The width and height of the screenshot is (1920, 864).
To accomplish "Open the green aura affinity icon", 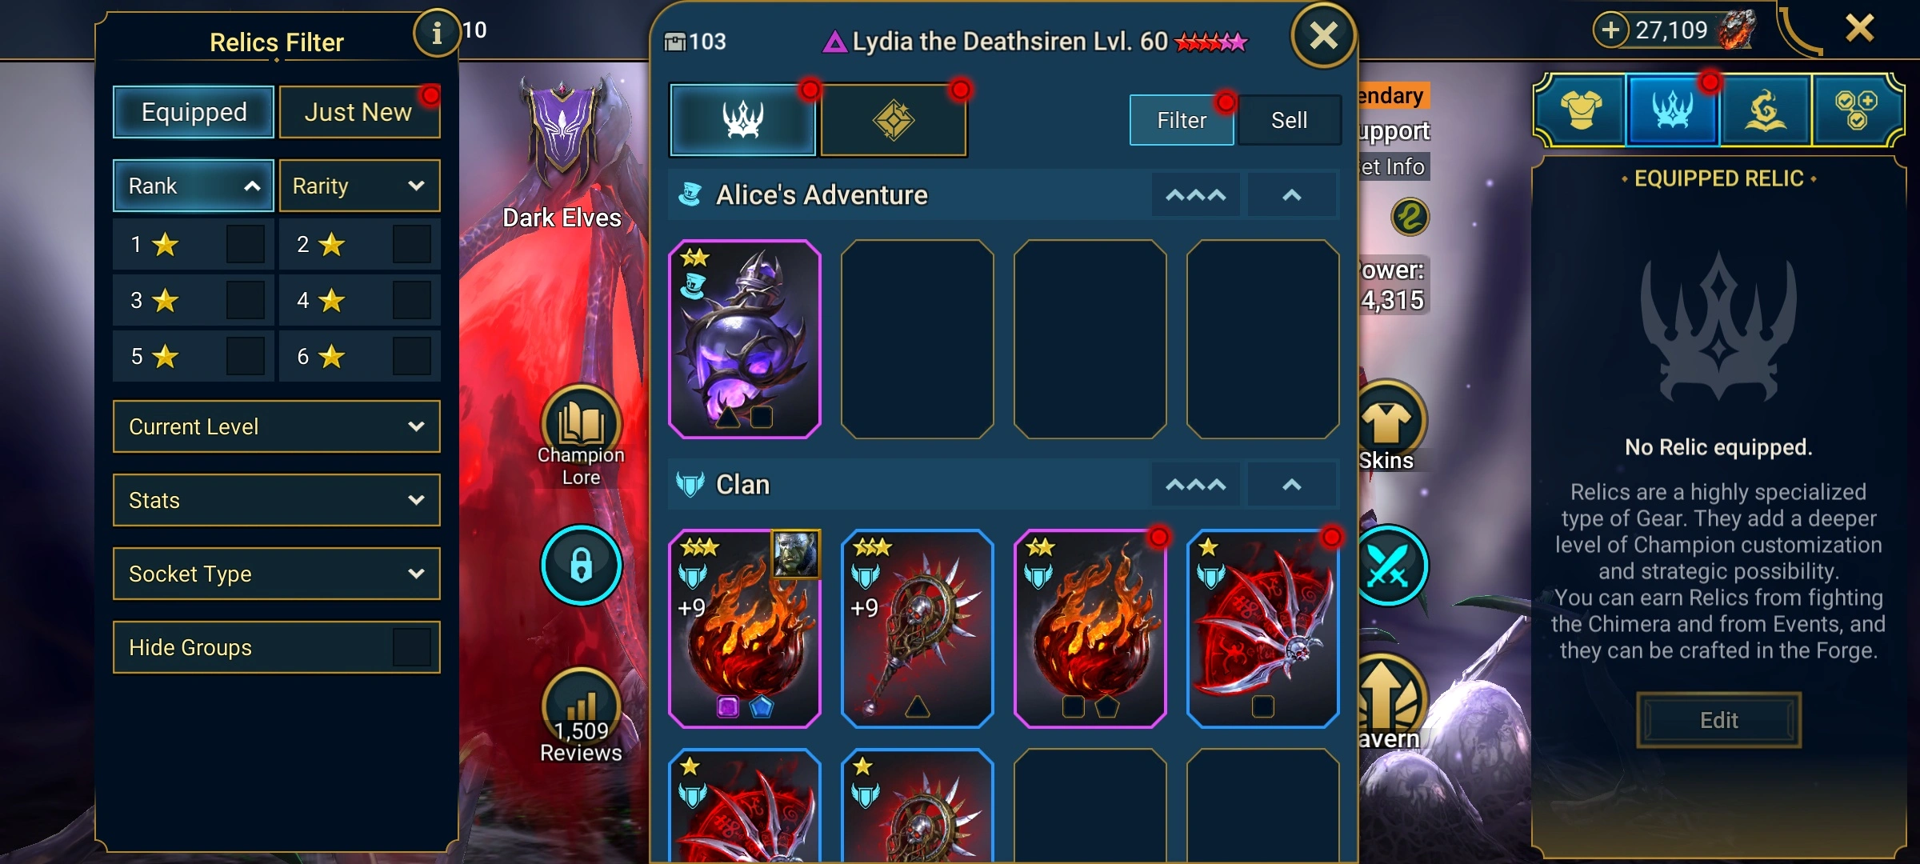I will (x=1410, y=218).
